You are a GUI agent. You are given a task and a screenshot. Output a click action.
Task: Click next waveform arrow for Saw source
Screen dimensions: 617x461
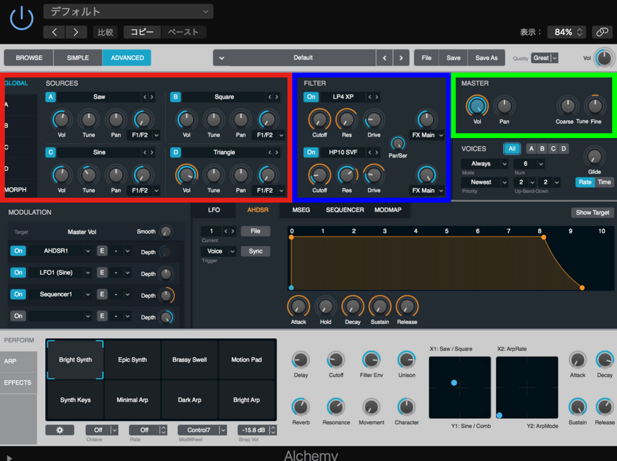[x=152, y=97]
